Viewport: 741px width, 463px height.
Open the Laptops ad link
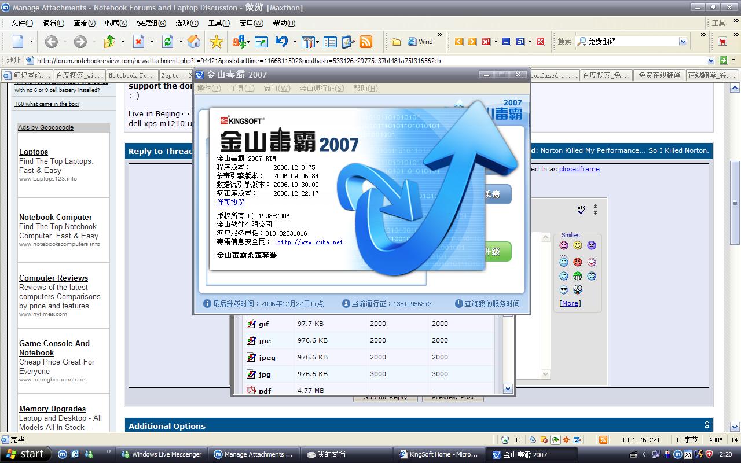[34, 152]
